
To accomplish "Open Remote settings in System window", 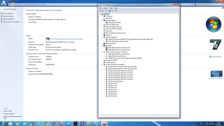I will point(8,16).
